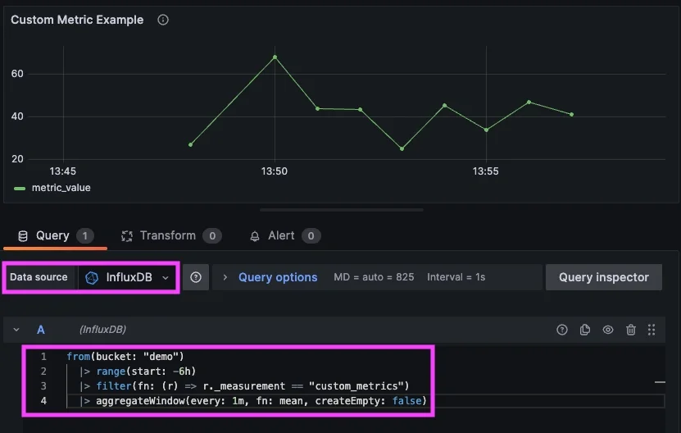
Task: Click the Custom Metric Example panel title
Action: tap(77, 20)
